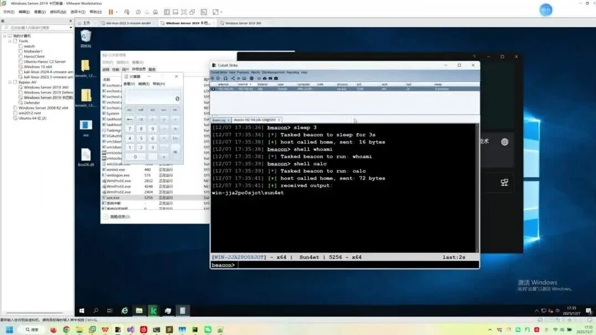Click the library search input field
This screenshot has width=596, height=335.
[x=37, y=28]
